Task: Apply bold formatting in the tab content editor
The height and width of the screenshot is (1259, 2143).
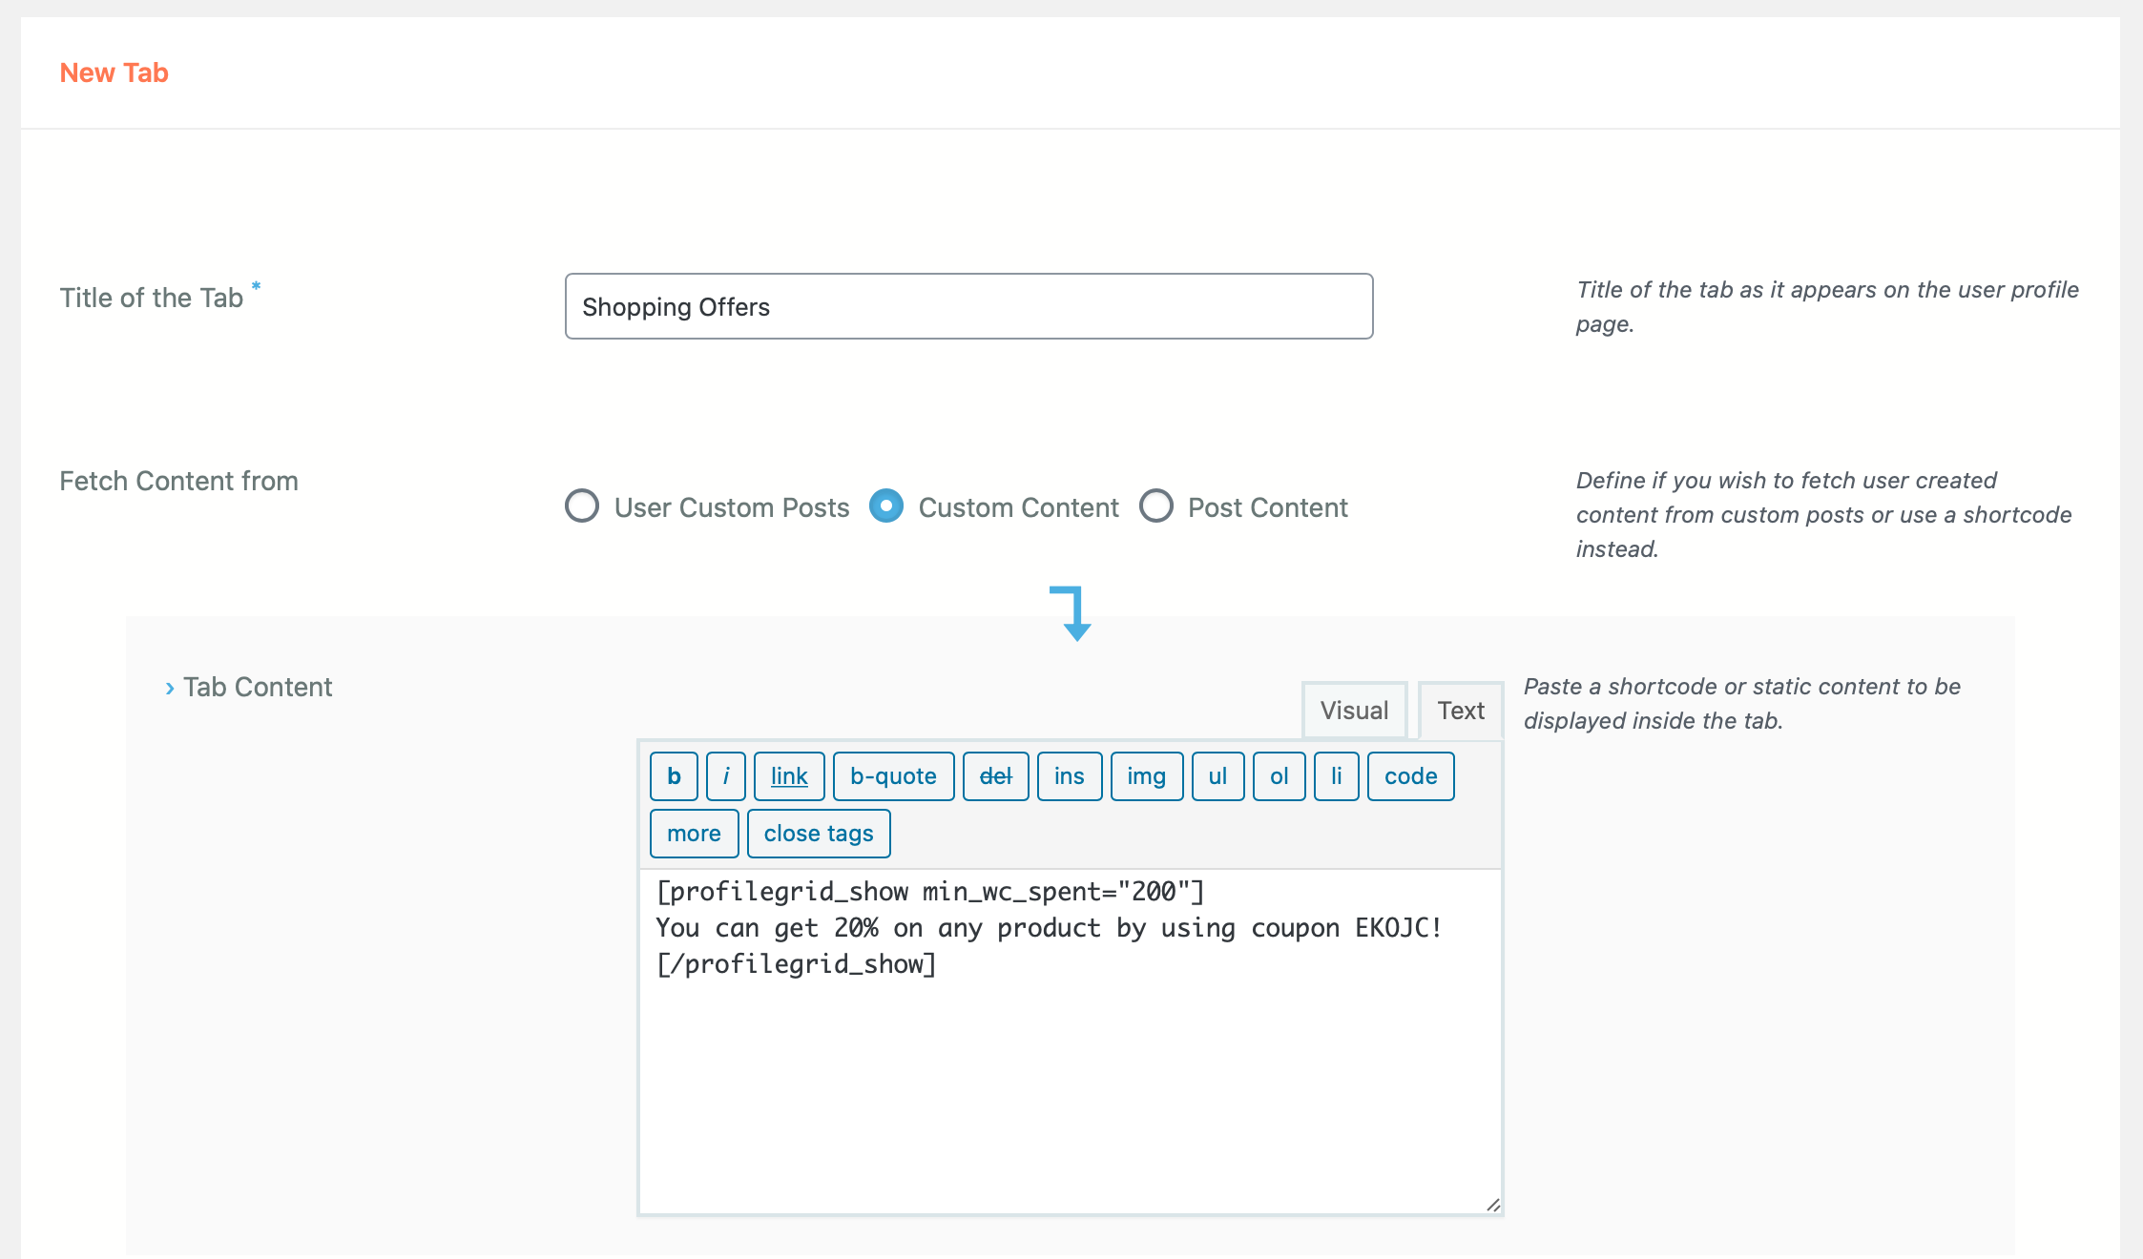Action: 673,775
